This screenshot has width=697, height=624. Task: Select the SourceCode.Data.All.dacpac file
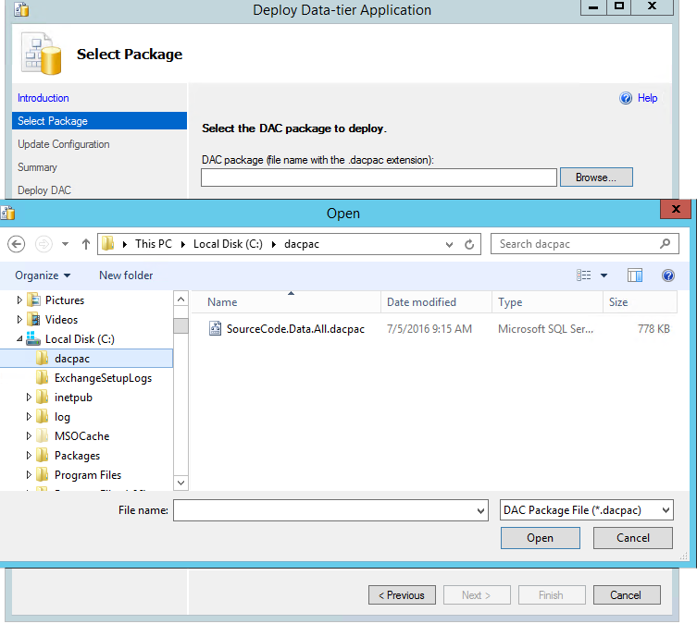click(x=294, y=329)
